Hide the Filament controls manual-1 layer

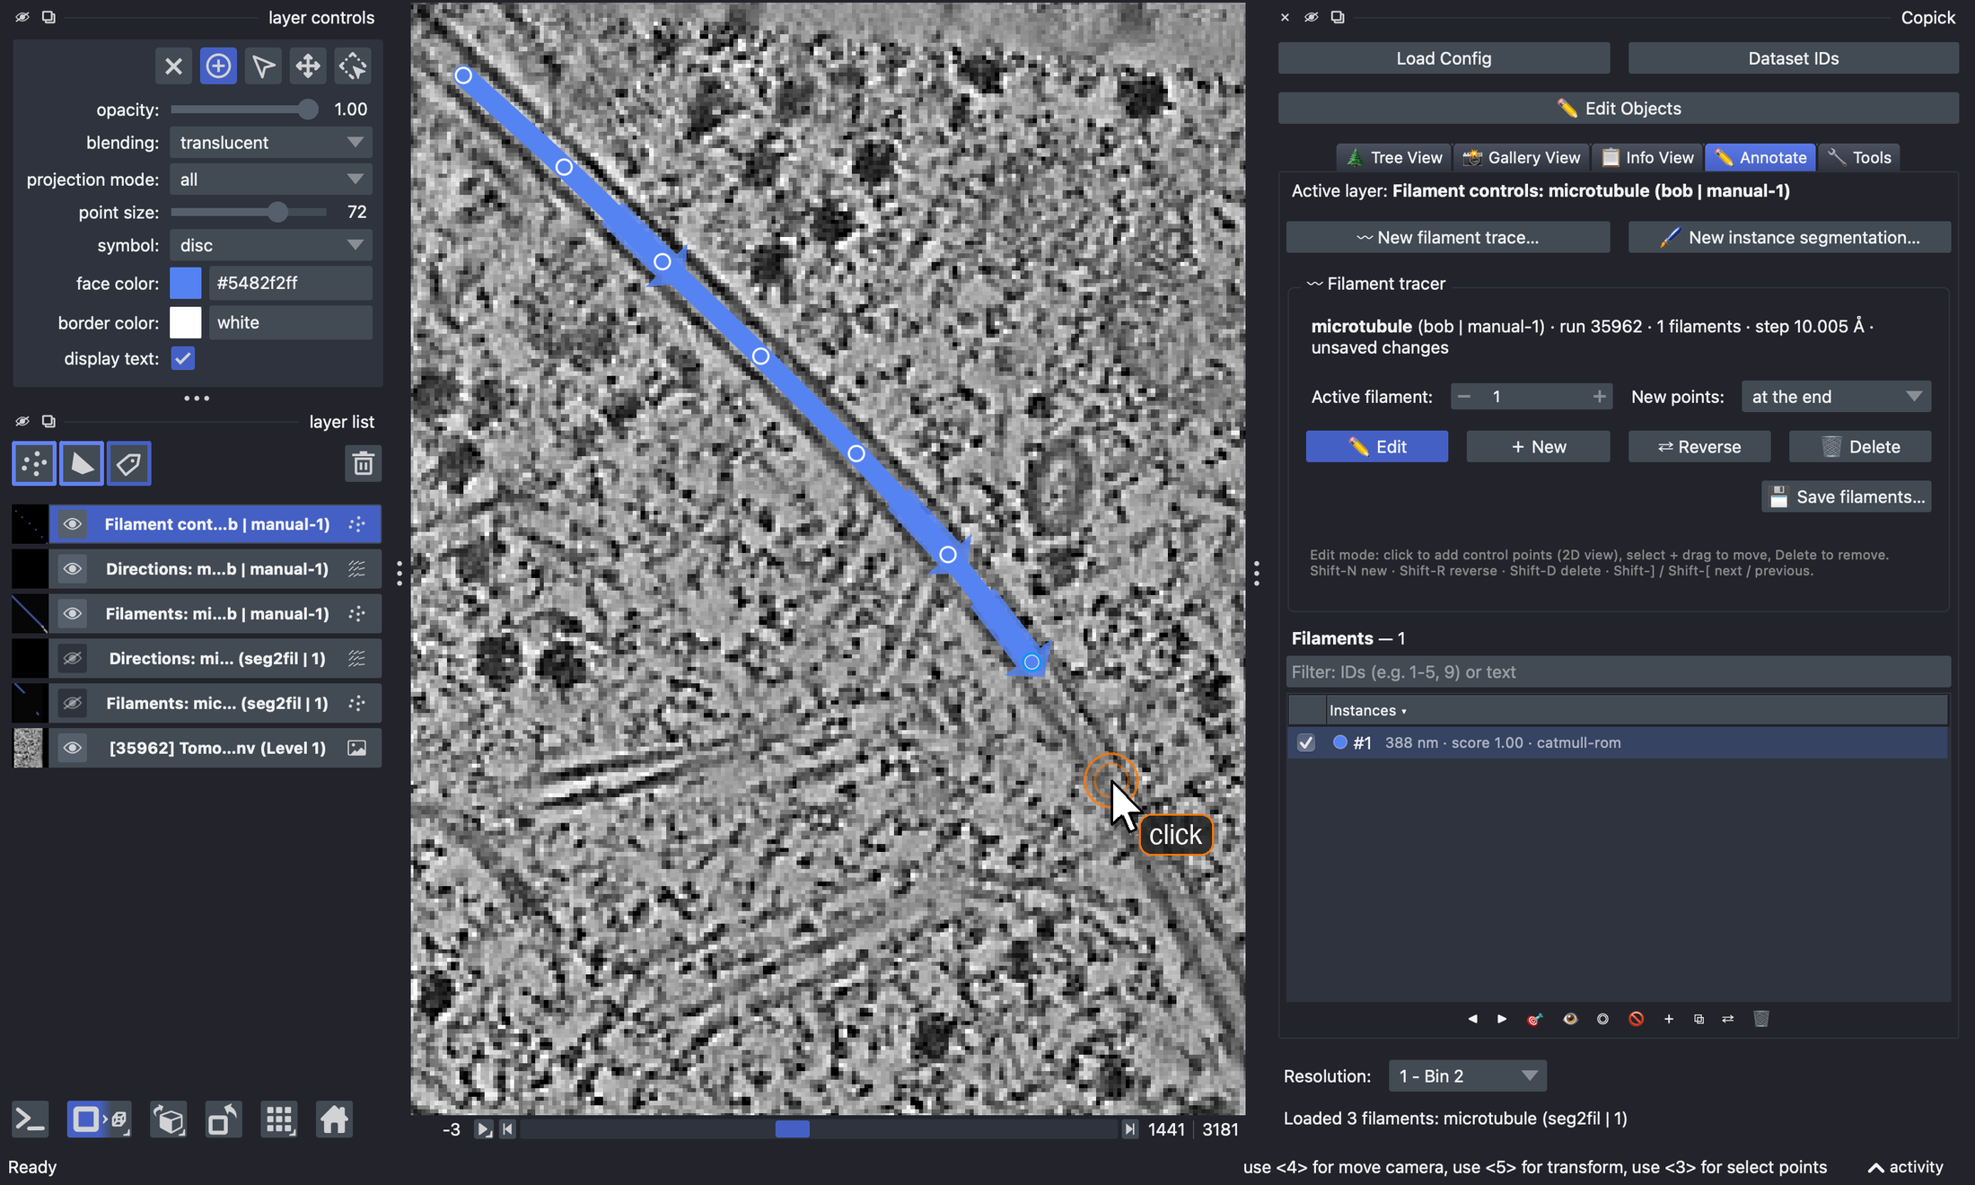coord(73,524)
